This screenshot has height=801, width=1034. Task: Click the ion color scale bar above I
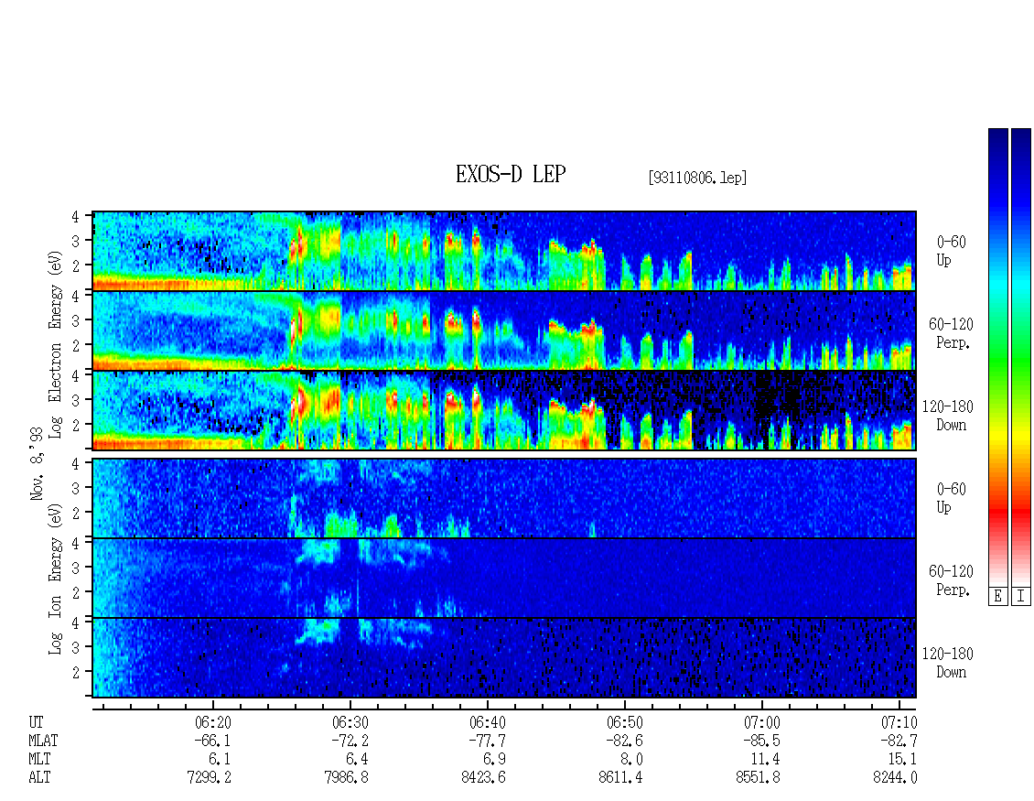click(x=1021, y=356)
